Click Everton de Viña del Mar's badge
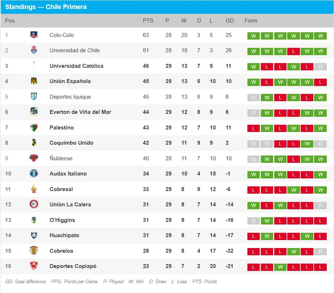334x293 pixels. pyautogui.click(x=34, y=112)
